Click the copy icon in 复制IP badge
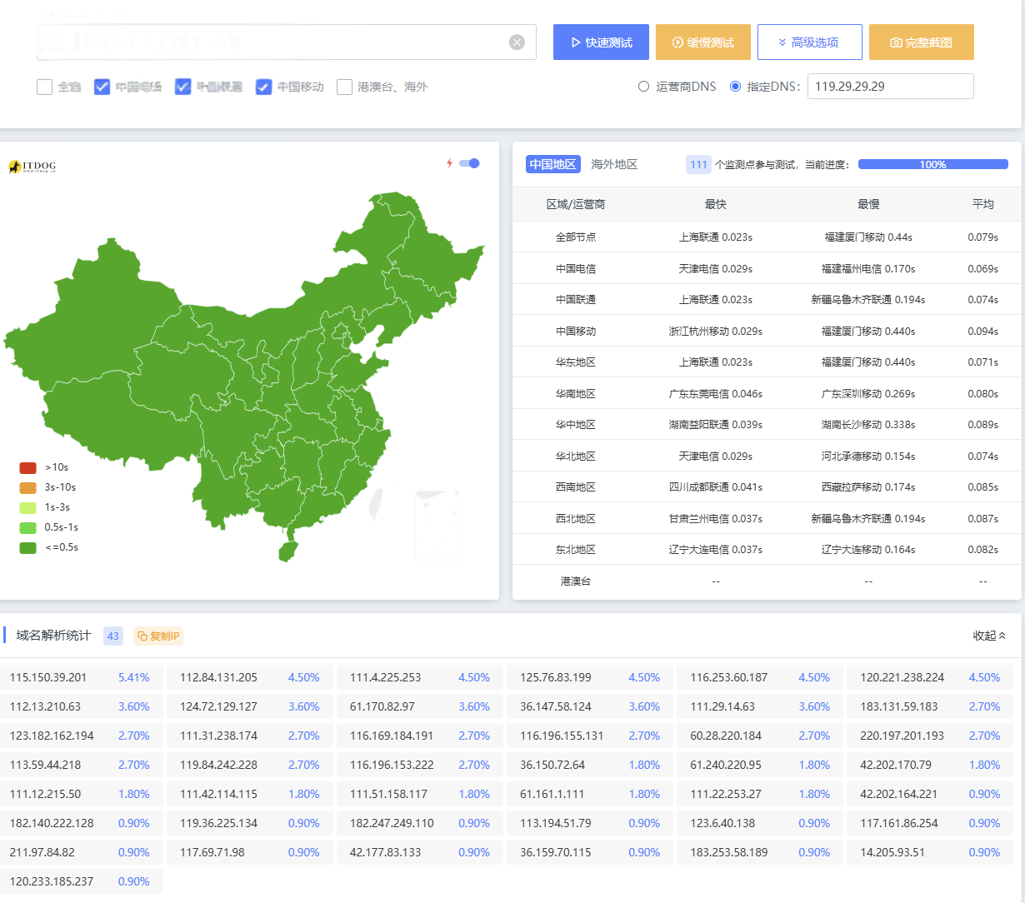The image size is (1025, 903). (x=142, y=636)
